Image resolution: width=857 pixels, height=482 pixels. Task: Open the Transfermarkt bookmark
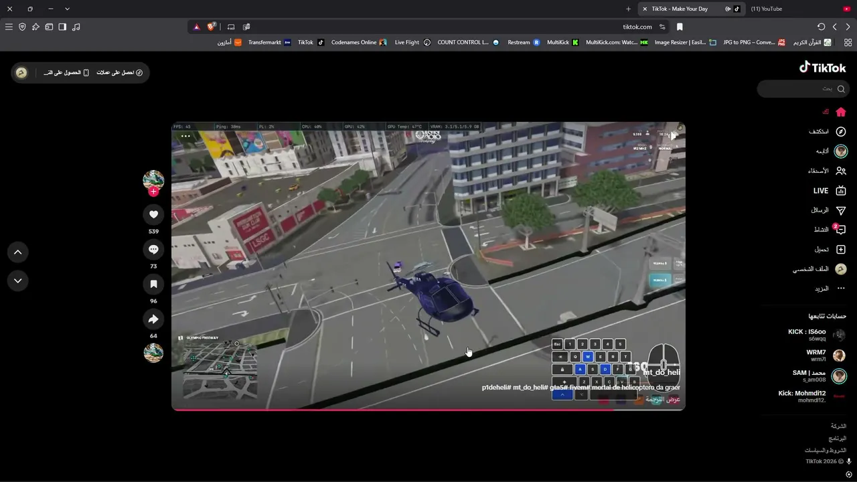[270, 42]
